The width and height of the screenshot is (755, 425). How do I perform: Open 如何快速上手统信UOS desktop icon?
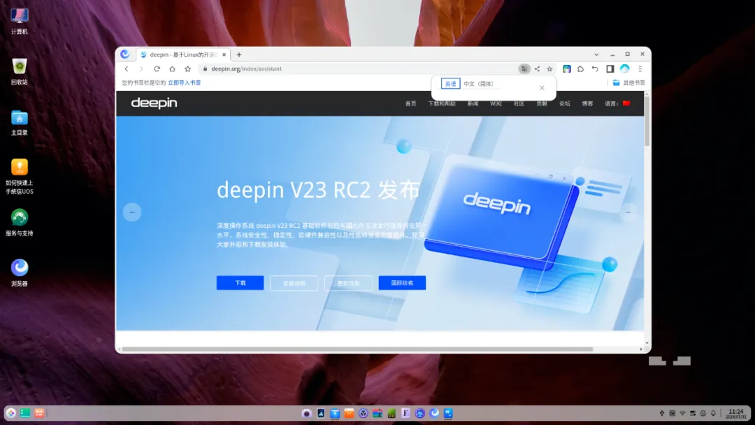click(20, 177)
